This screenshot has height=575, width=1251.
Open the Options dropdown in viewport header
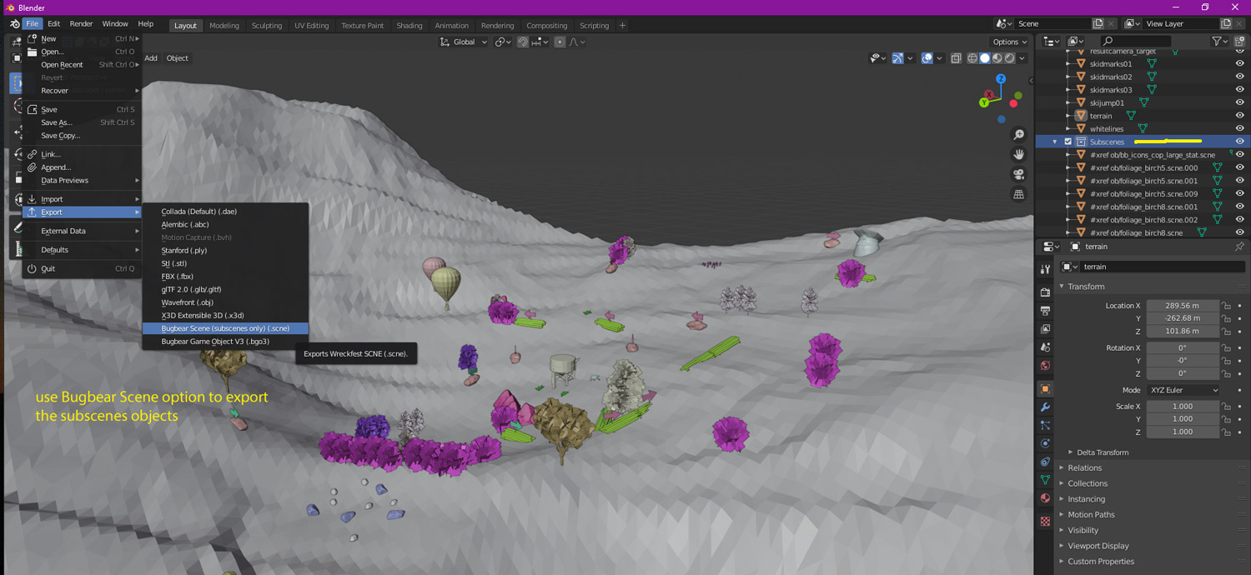click(1009, 42)
